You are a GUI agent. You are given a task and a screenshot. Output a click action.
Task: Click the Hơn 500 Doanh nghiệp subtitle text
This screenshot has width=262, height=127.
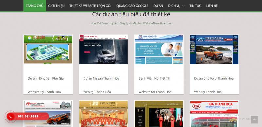click(x=131, y=23)
